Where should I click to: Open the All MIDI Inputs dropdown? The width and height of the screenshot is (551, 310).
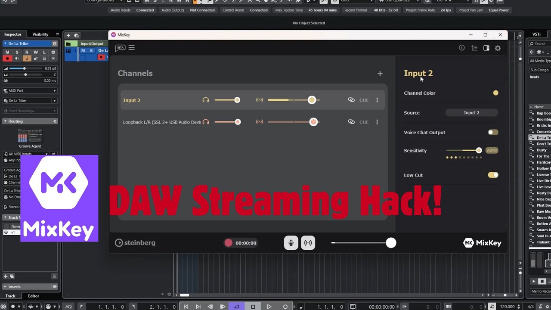pos(26,154)
